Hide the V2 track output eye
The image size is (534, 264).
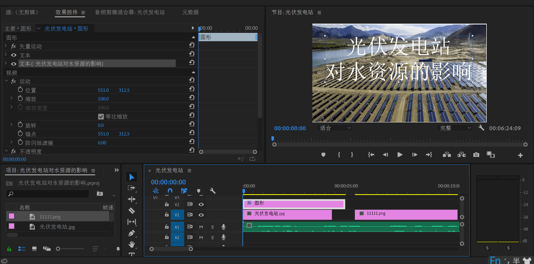click(x=201, y=204)
